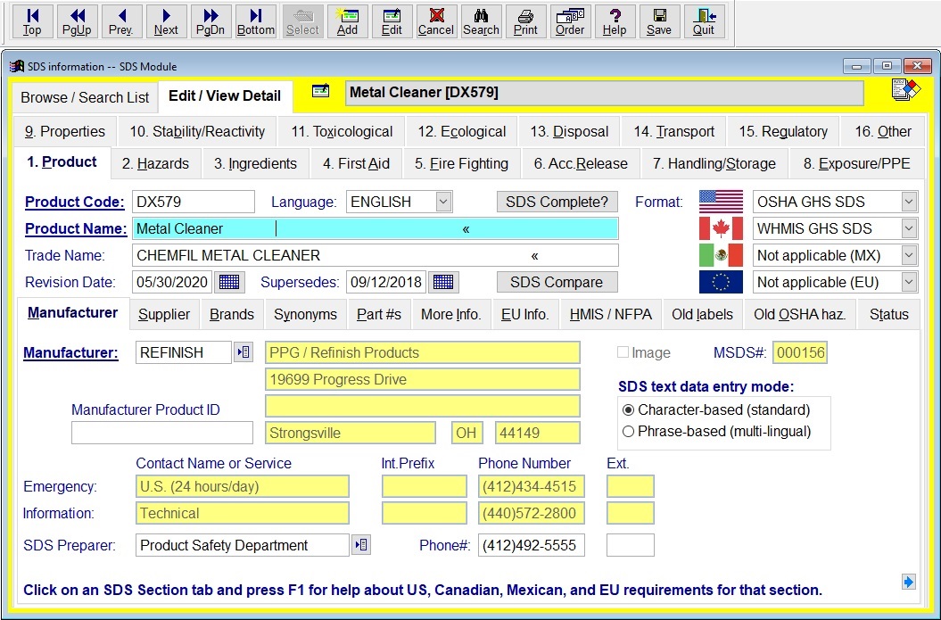Click the Edit toolbar button
This screenshot has width=941, height=620.
coord(392,21)
